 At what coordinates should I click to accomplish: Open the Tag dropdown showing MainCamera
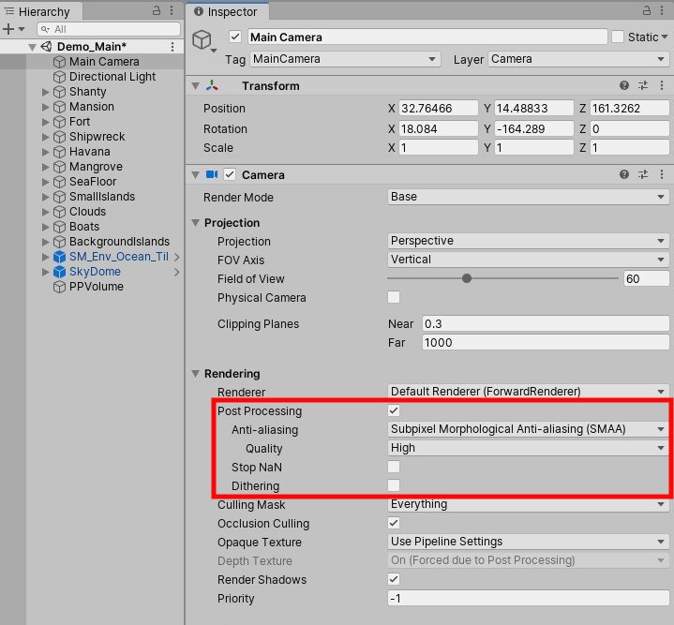pos(345,59)
